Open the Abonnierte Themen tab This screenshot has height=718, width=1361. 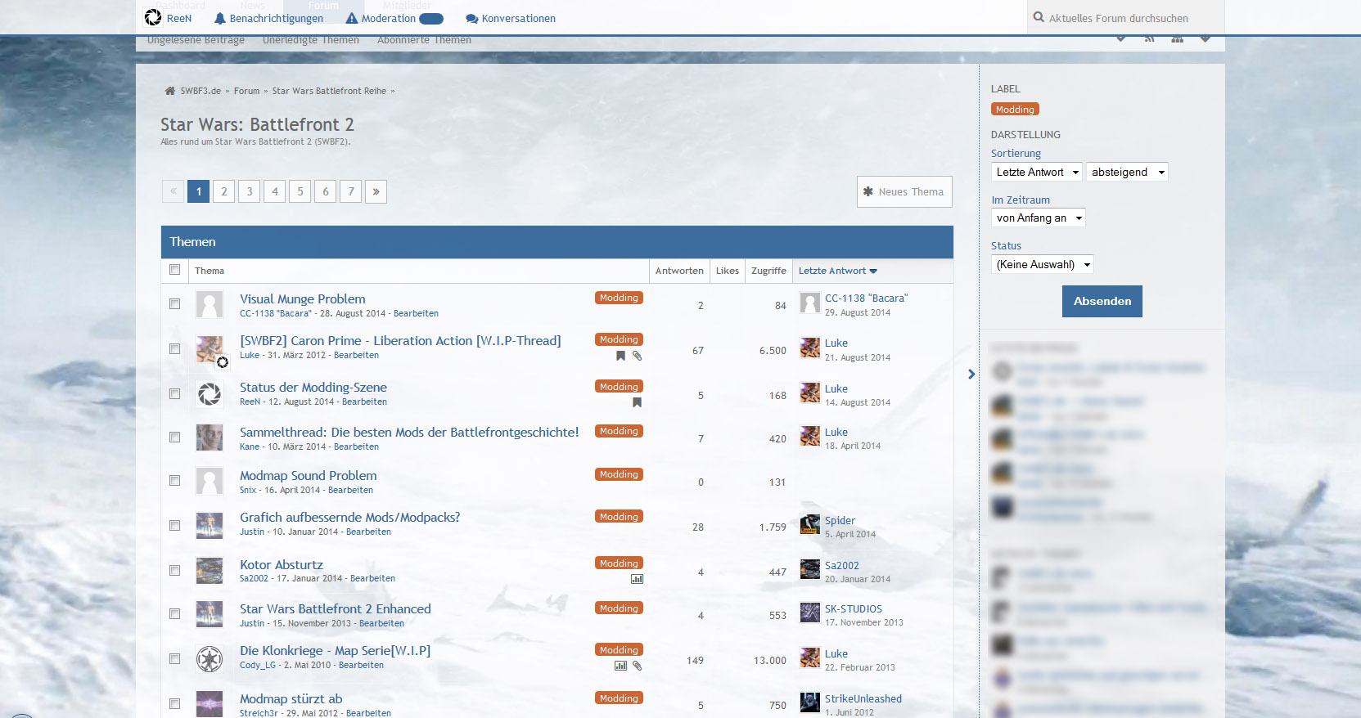click(x=424, y=40)
